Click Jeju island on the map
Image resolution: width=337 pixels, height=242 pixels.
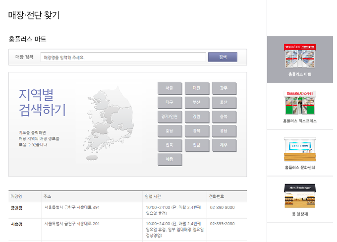click(92, 158)
